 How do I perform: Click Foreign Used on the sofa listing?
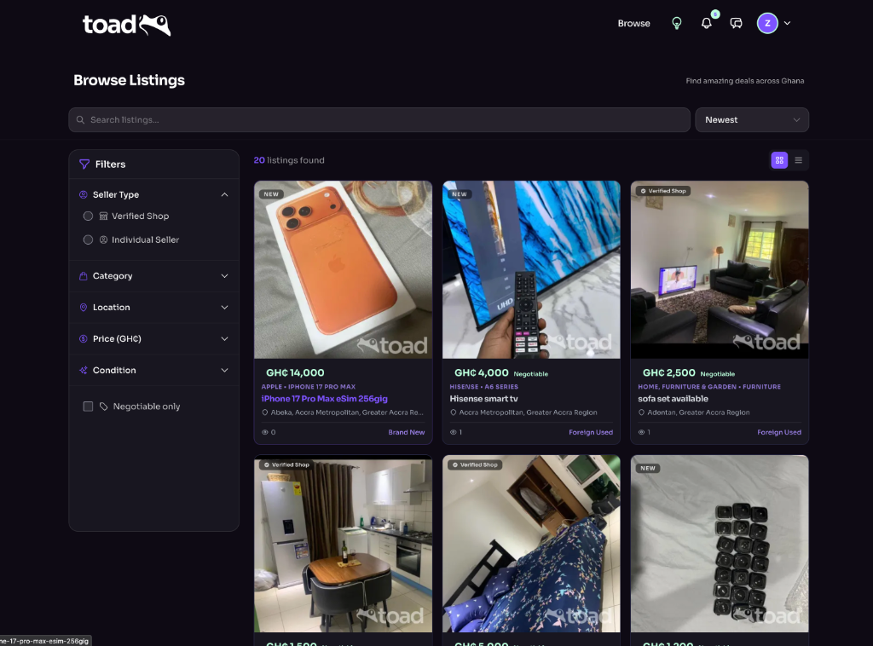(779, 432)
